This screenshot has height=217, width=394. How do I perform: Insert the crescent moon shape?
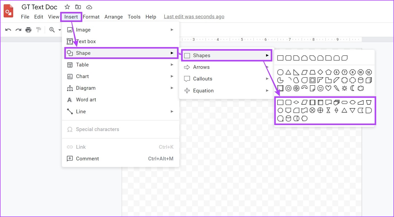tap(352, 88)
